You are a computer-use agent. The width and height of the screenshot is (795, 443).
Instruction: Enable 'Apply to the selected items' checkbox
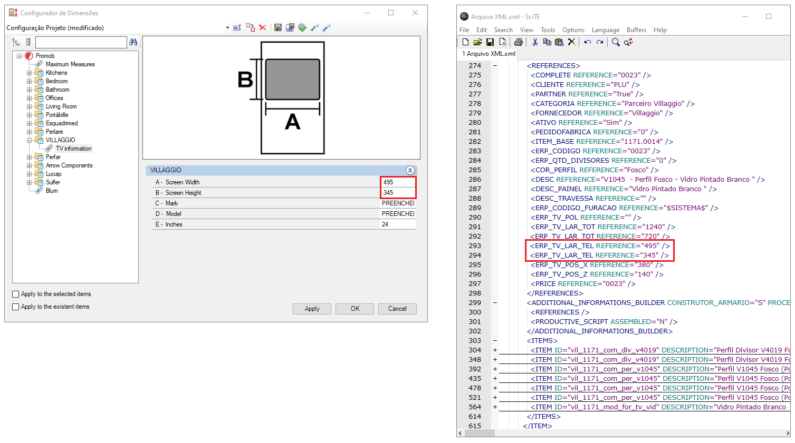tap(16, 294)
